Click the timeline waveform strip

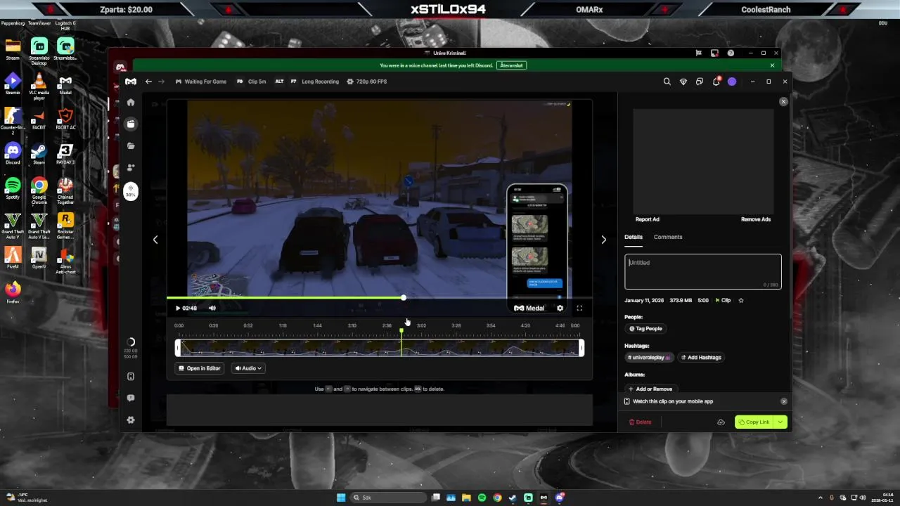click(x=380, y=348)
